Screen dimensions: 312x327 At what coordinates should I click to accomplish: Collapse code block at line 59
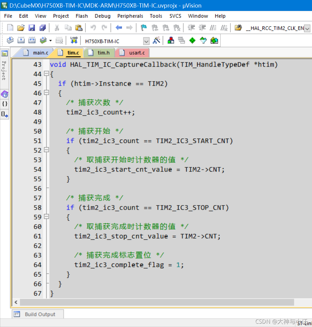point(47,216)
